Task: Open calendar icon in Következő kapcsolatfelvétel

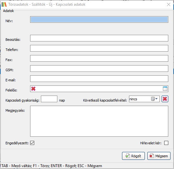Action: 153,99
